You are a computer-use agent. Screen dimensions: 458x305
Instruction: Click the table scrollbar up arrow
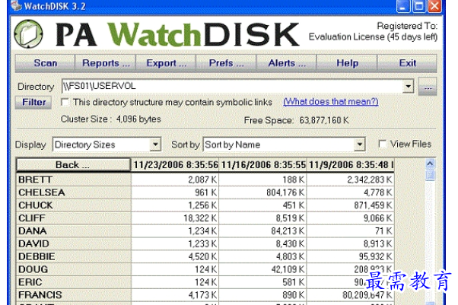[430, 164]
